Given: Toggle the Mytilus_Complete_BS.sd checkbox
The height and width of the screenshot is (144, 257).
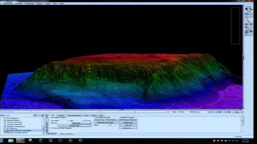Looking at the screenshot, I should 5,132.
